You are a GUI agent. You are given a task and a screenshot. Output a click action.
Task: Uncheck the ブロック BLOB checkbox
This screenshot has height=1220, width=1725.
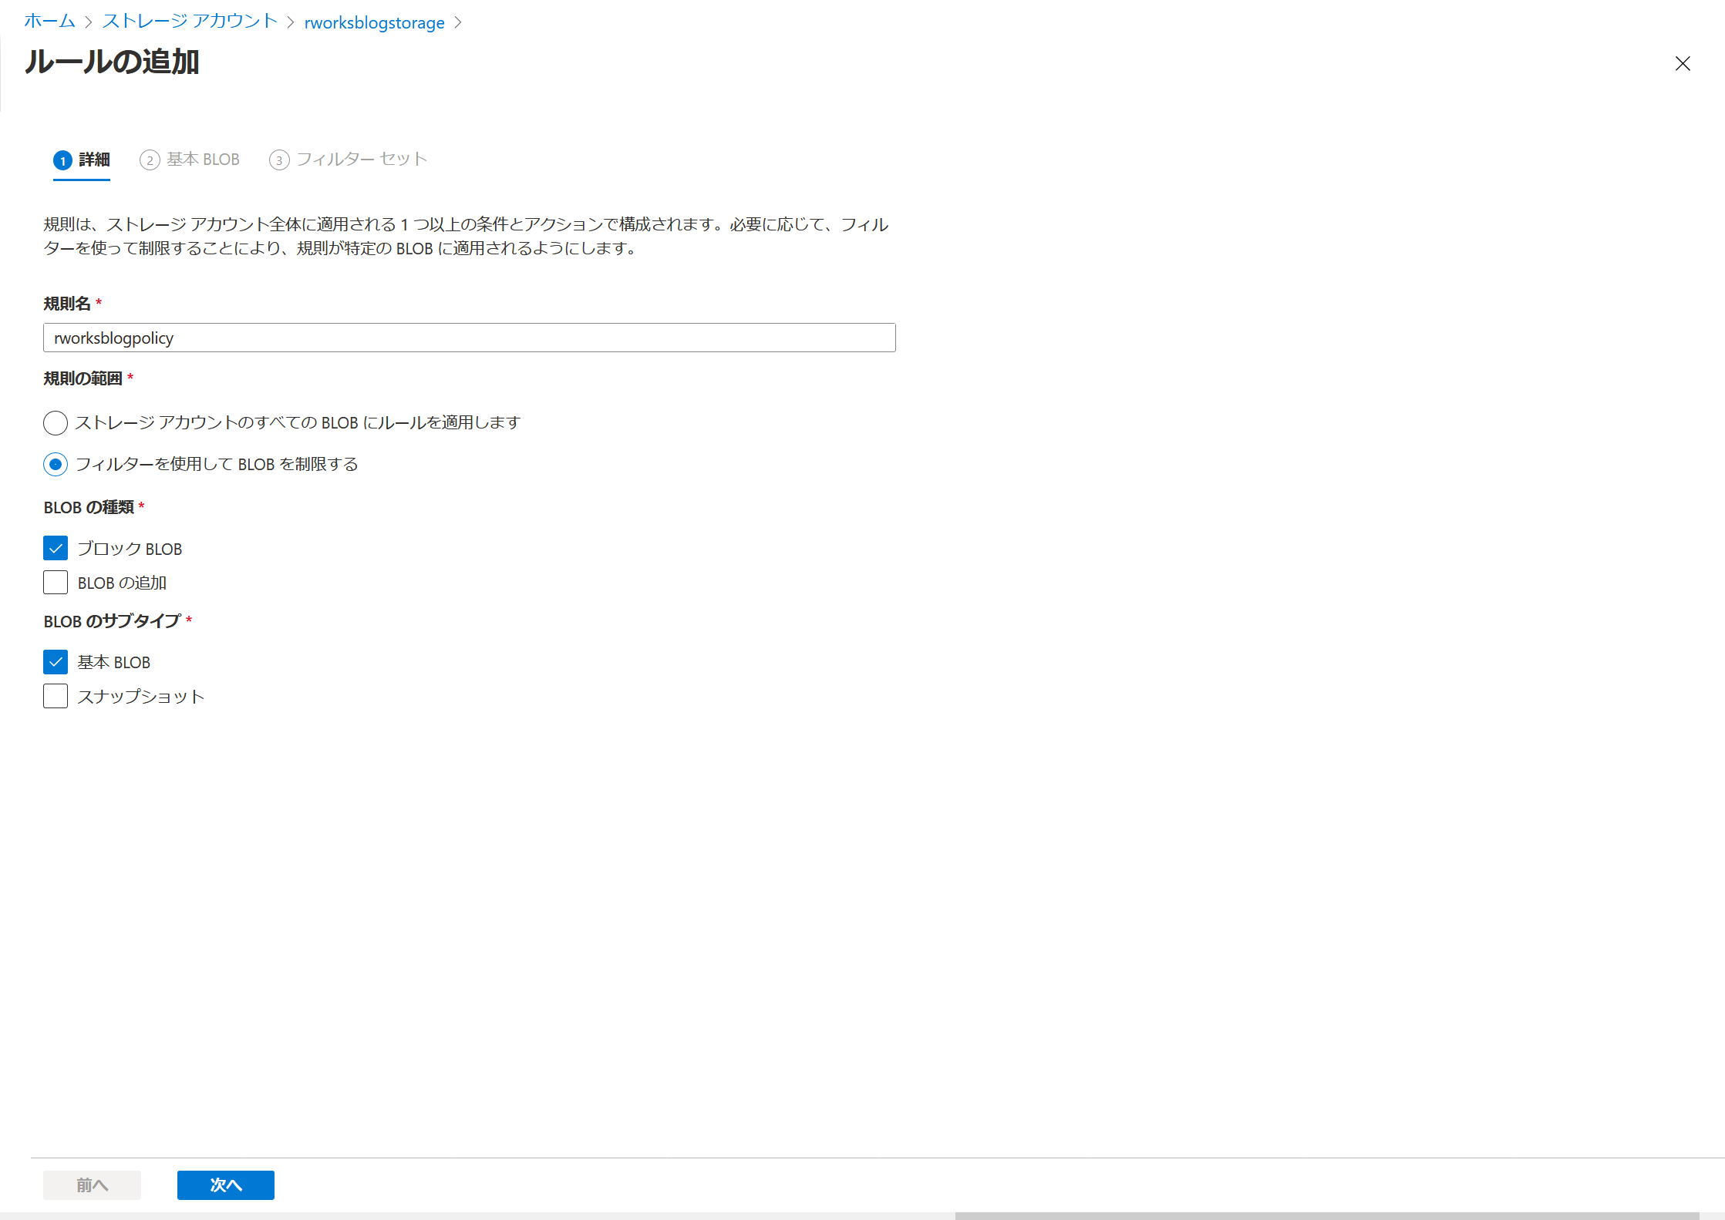56,549
